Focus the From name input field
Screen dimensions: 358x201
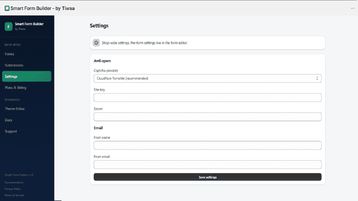point(208,145)
